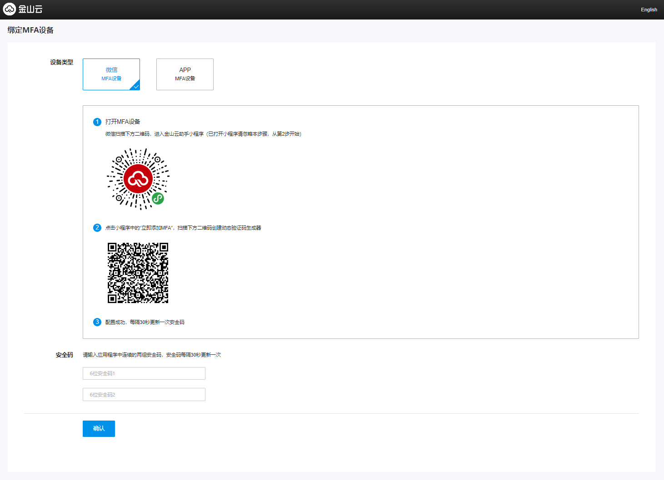This screenshot has height=480, width=664.
Task: Click the 金山云 brand name text
Action: 30,9
